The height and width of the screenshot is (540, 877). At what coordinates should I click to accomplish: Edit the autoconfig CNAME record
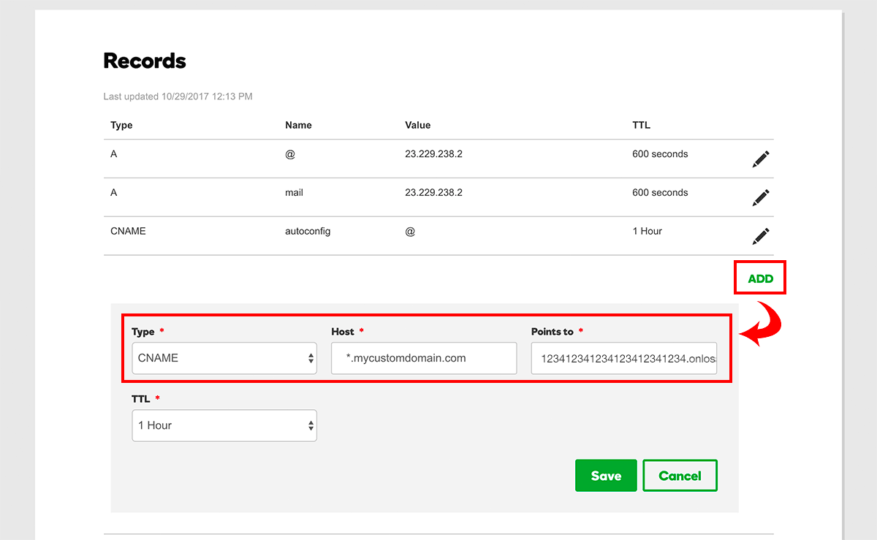click(x=760, y=235)
